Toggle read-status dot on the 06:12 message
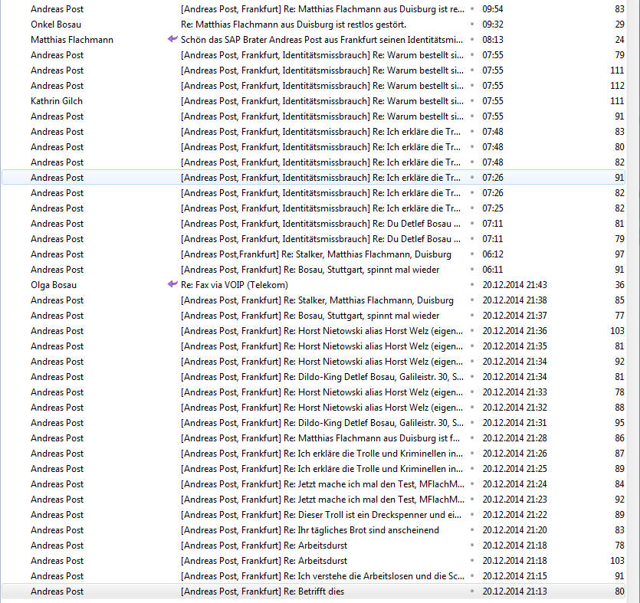The width and height of the screenshot is (640, 603). (472, 254)
